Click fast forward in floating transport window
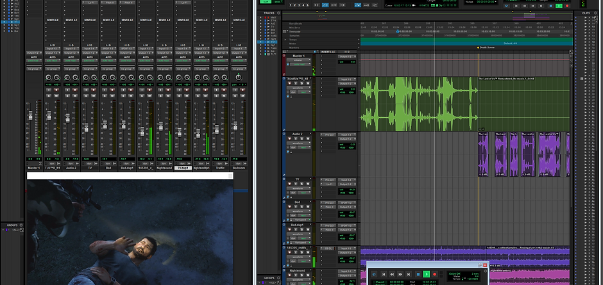 pos(400,274)
